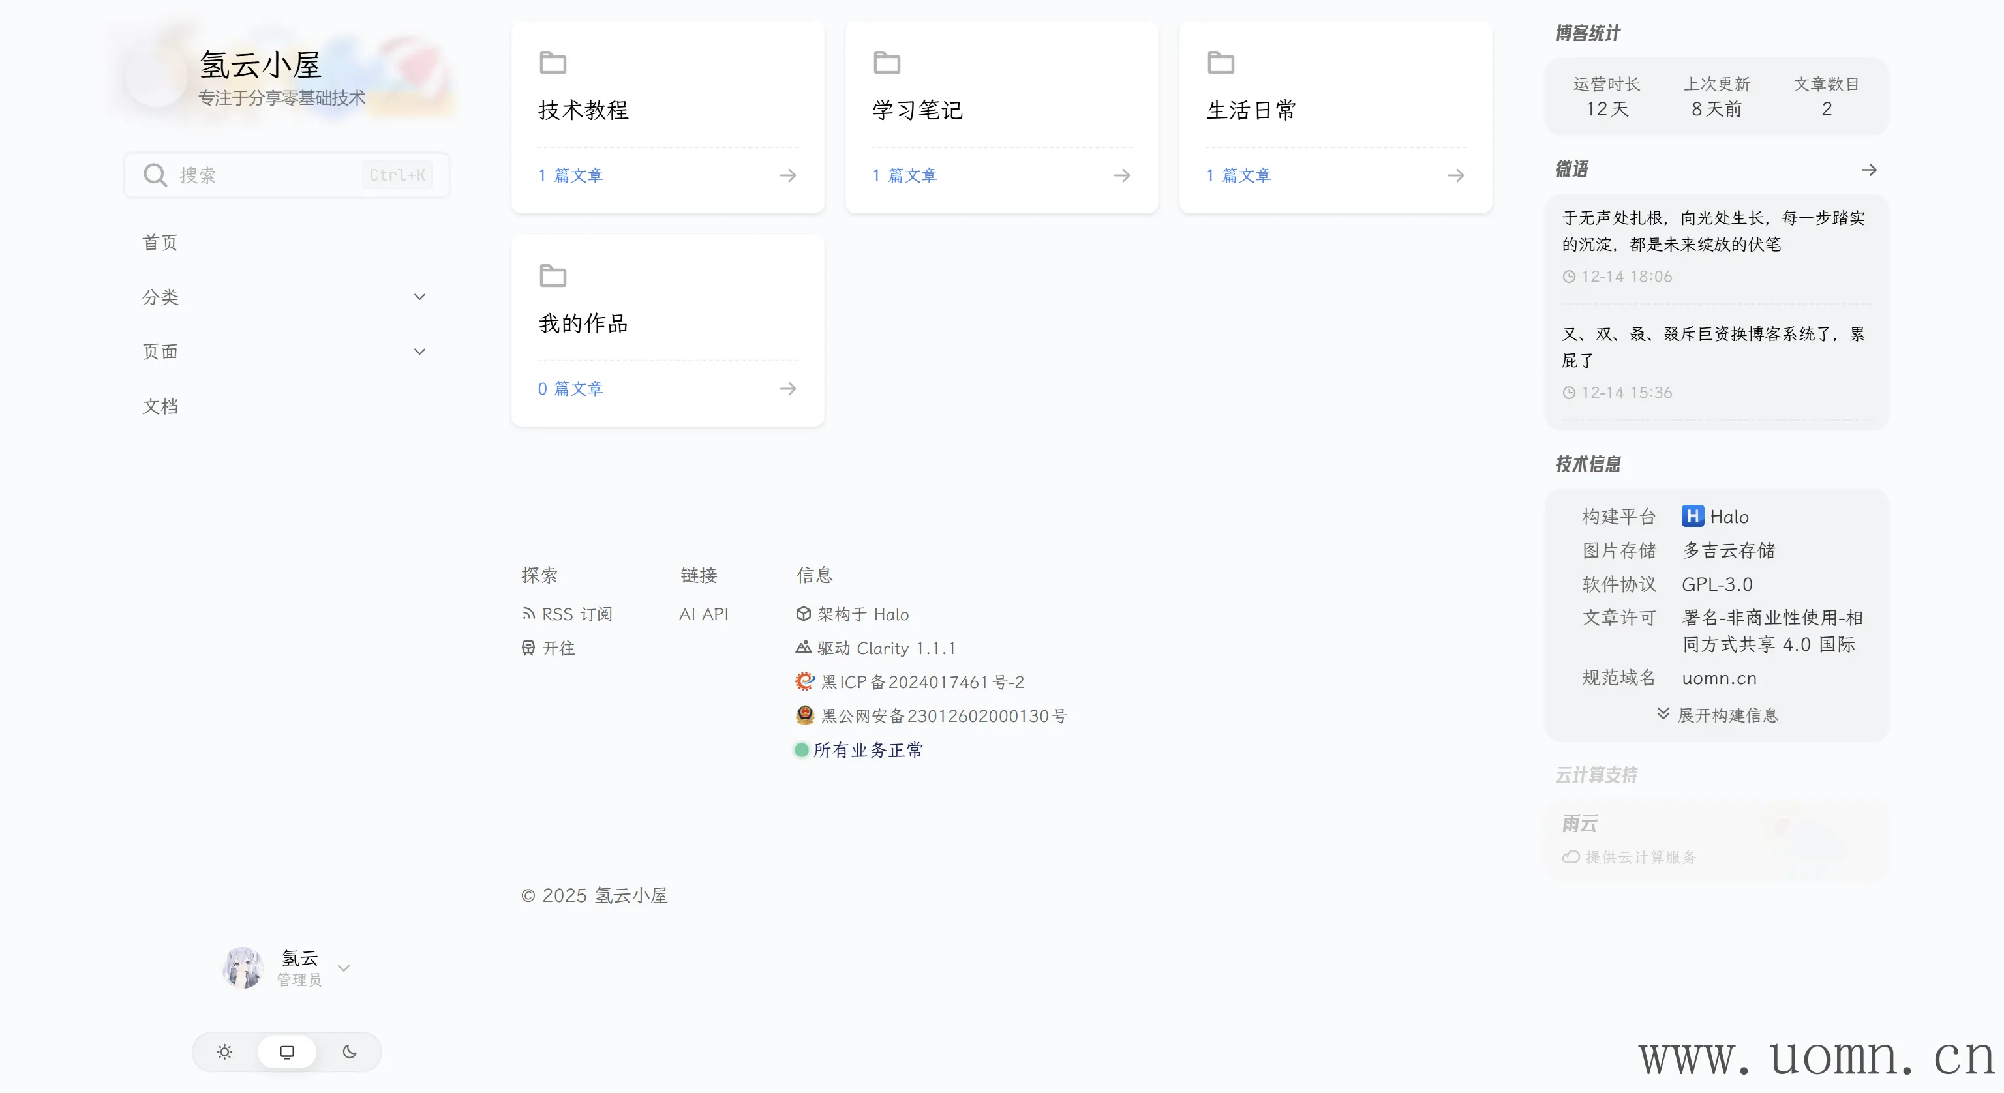Expand 展开构建信息 section
This screenshot has width=2004, height=1093.
pyautogui.click(x=1717, y=715)
